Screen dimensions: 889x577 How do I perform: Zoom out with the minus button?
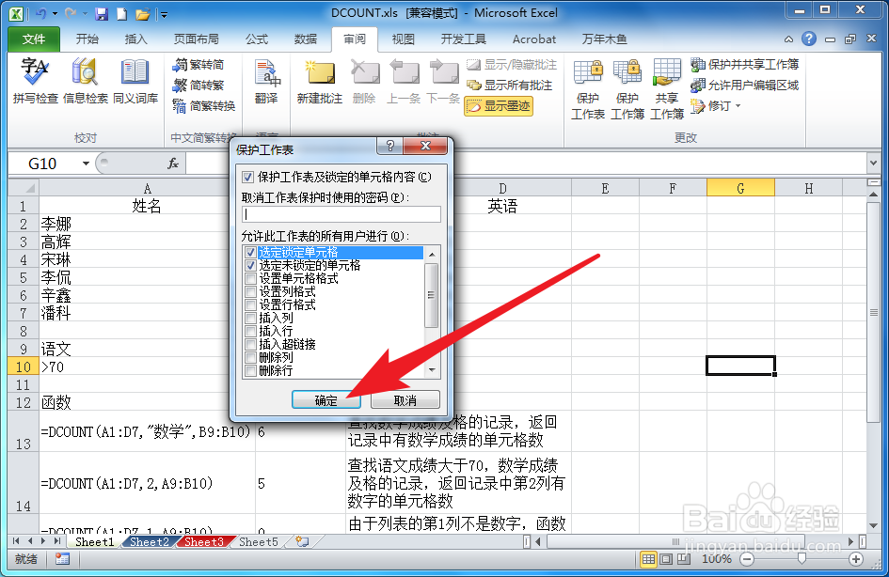coord(747,559)
